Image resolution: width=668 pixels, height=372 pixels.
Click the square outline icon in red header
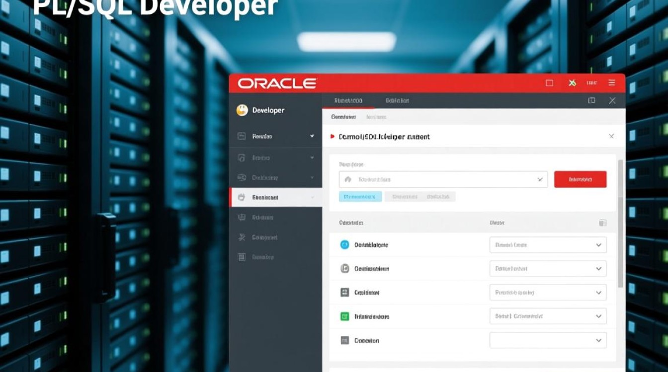549,83
